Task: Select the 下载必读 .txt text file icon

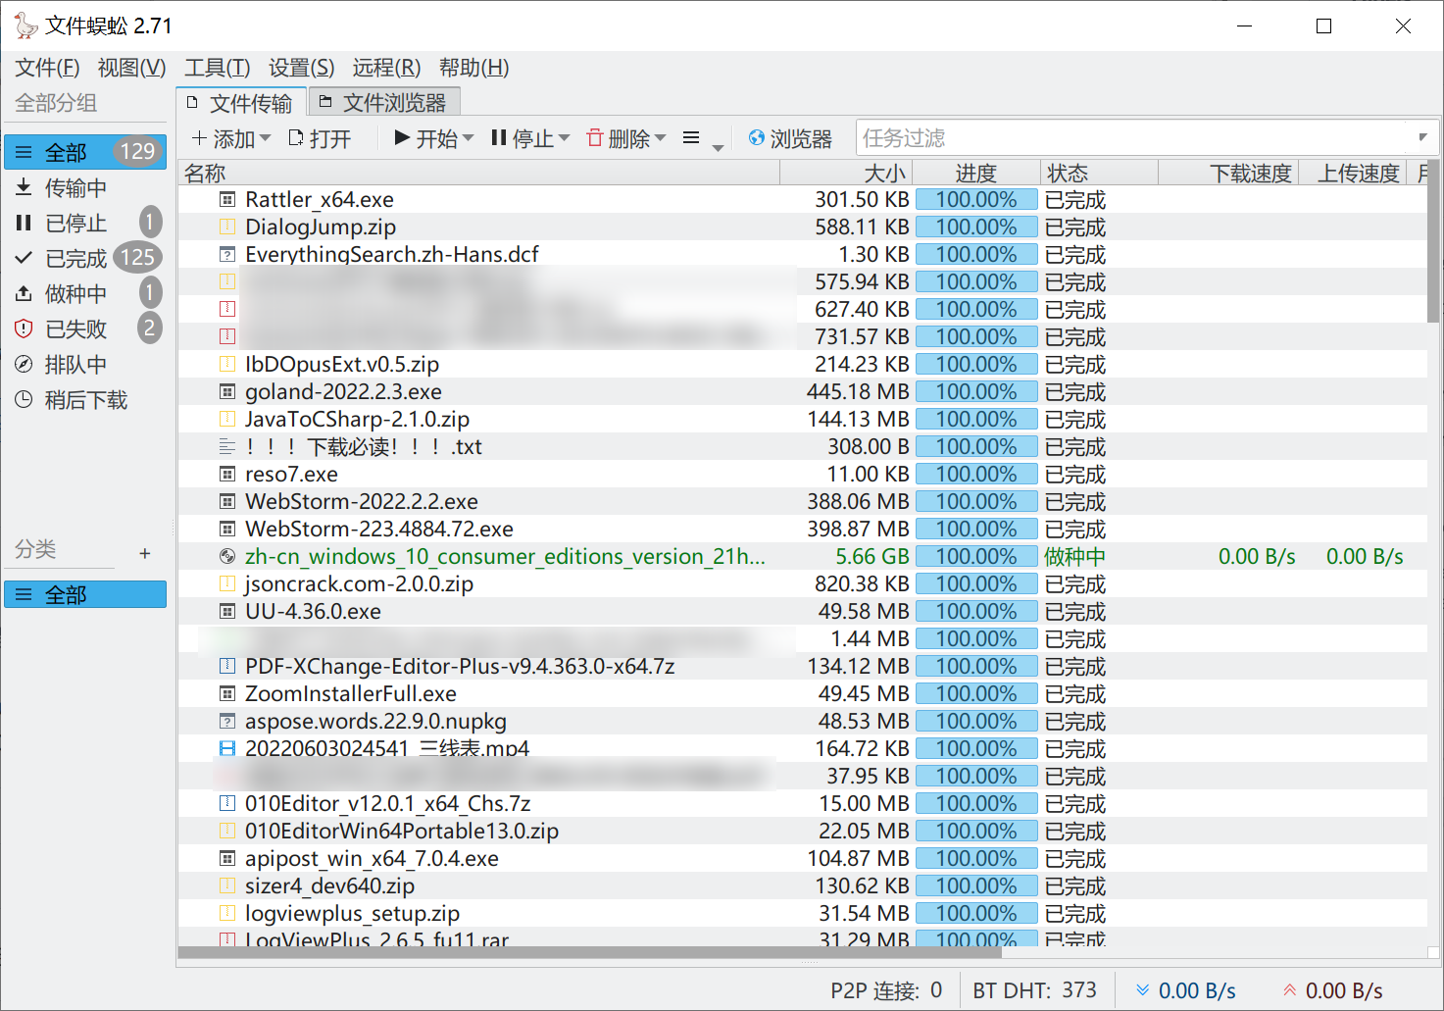Action: coord(227,446)
